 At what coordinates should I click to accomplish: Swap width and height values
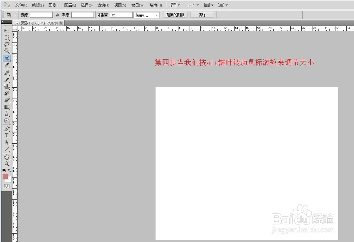(x=57, y=15)
